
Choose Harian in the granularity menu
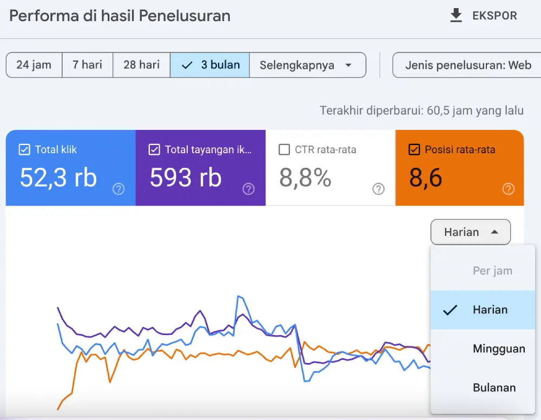click(483, 310)
